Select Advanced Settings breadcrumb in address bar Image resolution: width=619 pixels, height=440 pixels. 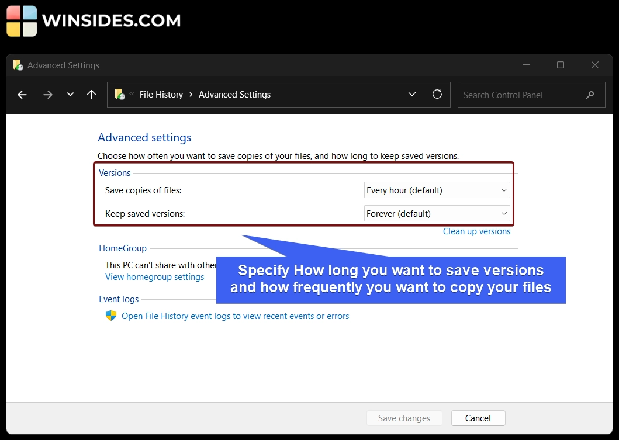234,95
